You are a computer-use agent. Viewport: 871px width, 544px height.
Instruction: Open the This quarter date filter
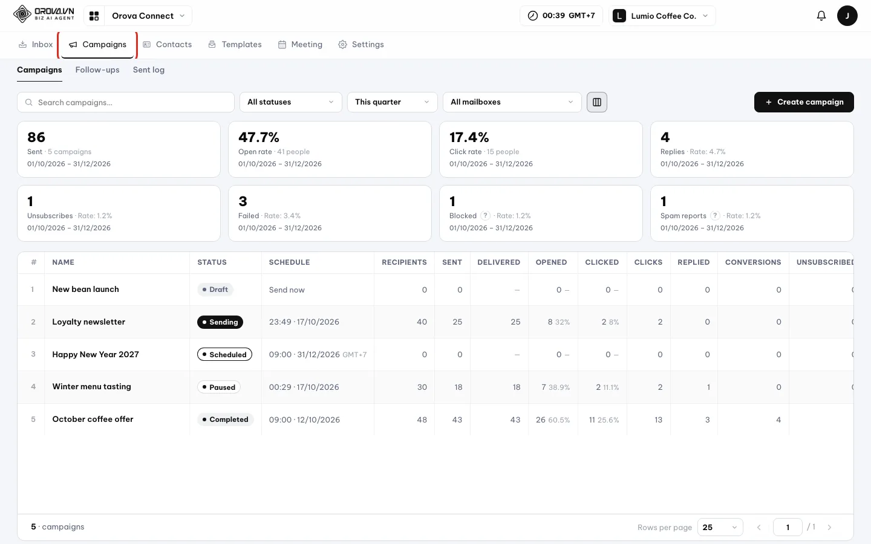393,102
